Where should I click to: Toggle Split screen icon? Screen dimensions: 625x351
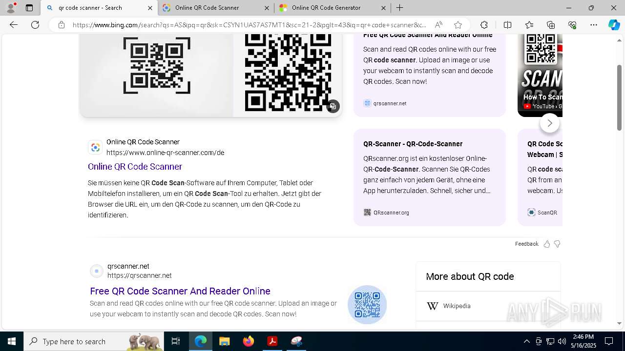507,25
